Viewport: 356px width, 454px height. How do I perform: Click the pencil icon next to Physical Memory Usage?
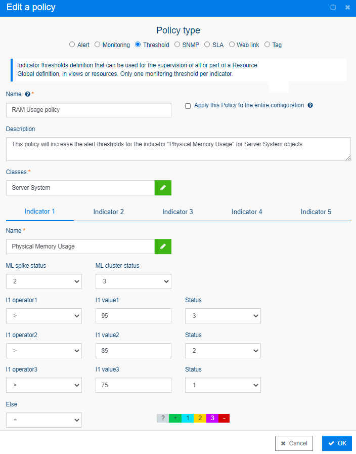click(x=163, y=246)
